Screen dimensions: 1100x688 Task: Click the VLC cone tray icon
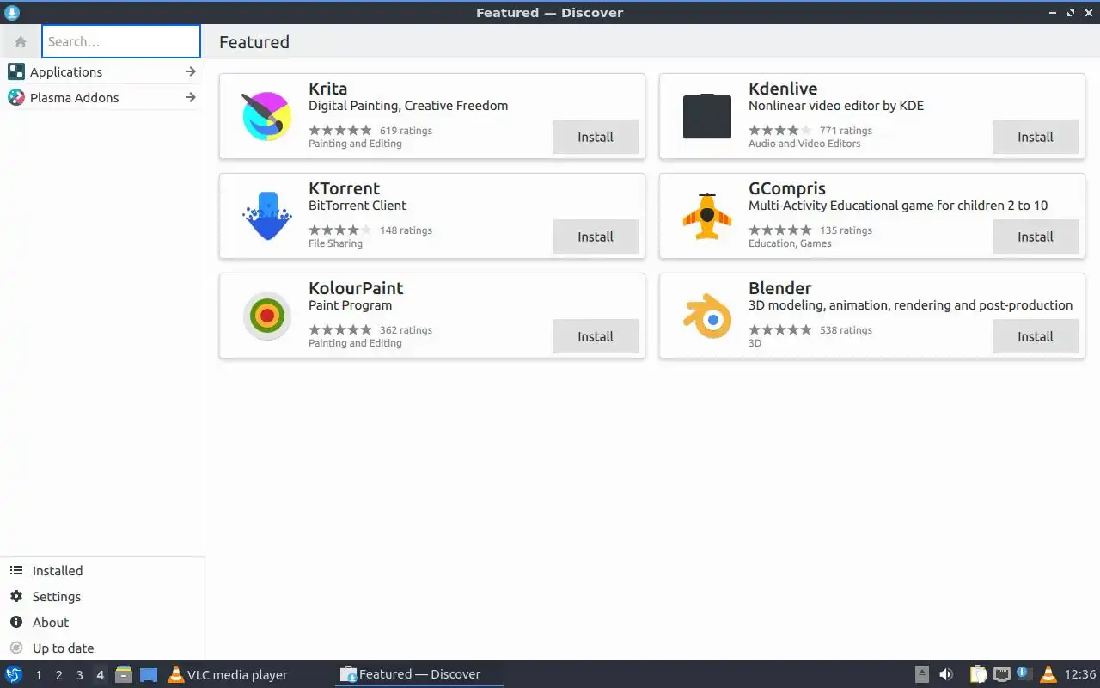pyautogui.click(x=1048, y=674)
